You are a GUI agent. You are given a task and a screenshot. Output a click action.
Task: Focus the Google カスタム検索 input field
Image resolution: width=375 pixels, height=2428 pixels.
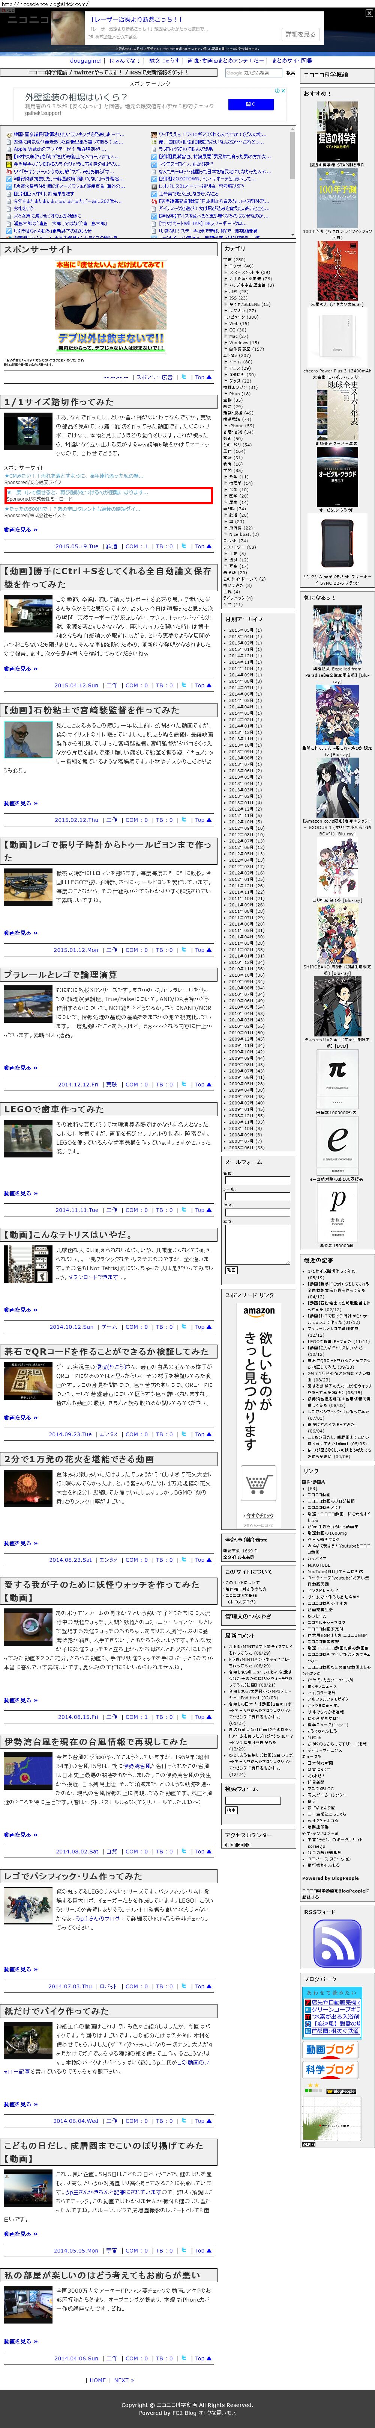pyautogui.click(x=254, y=73)
